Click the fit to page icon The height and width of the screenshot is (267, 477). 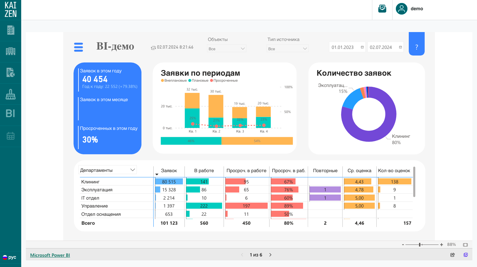(465, 245)
